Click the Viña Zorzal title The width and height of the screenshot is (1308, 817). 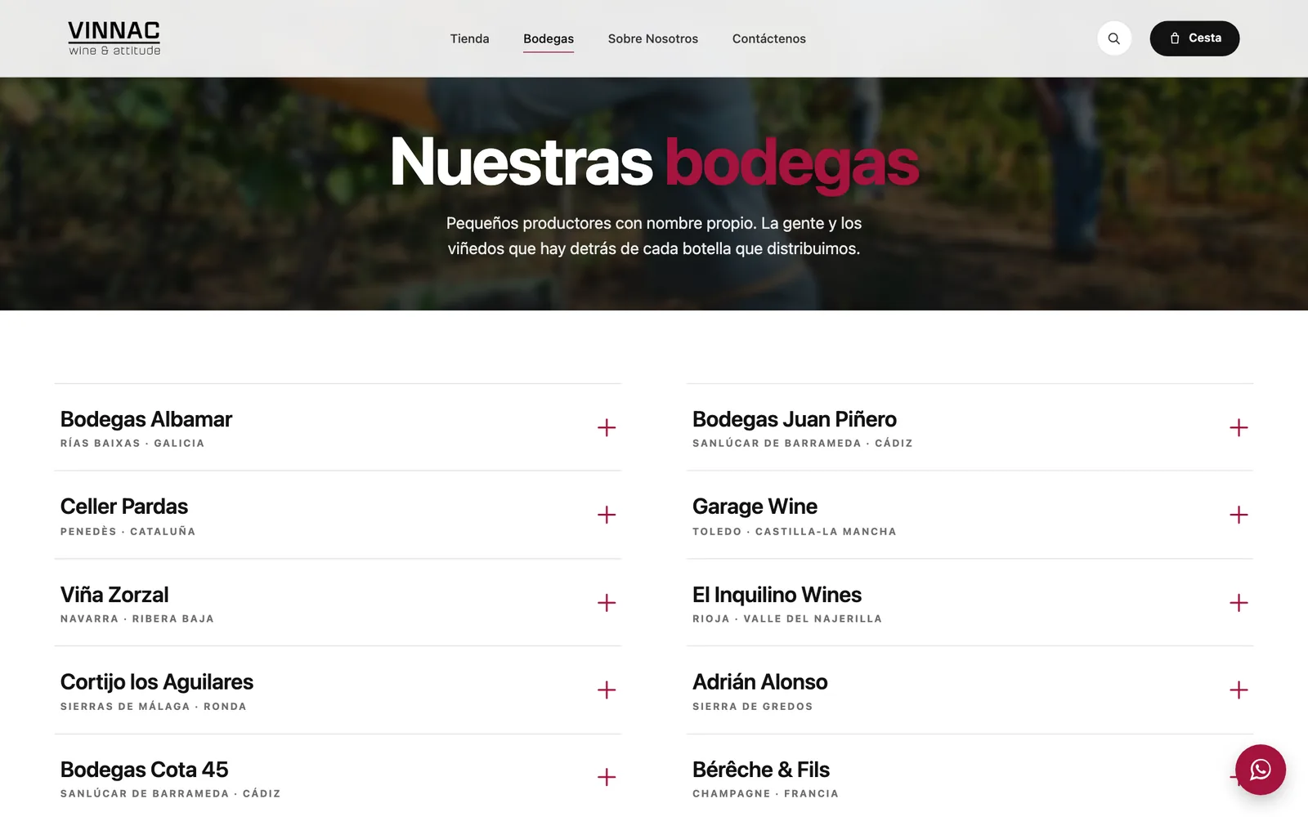coord(114,595)
